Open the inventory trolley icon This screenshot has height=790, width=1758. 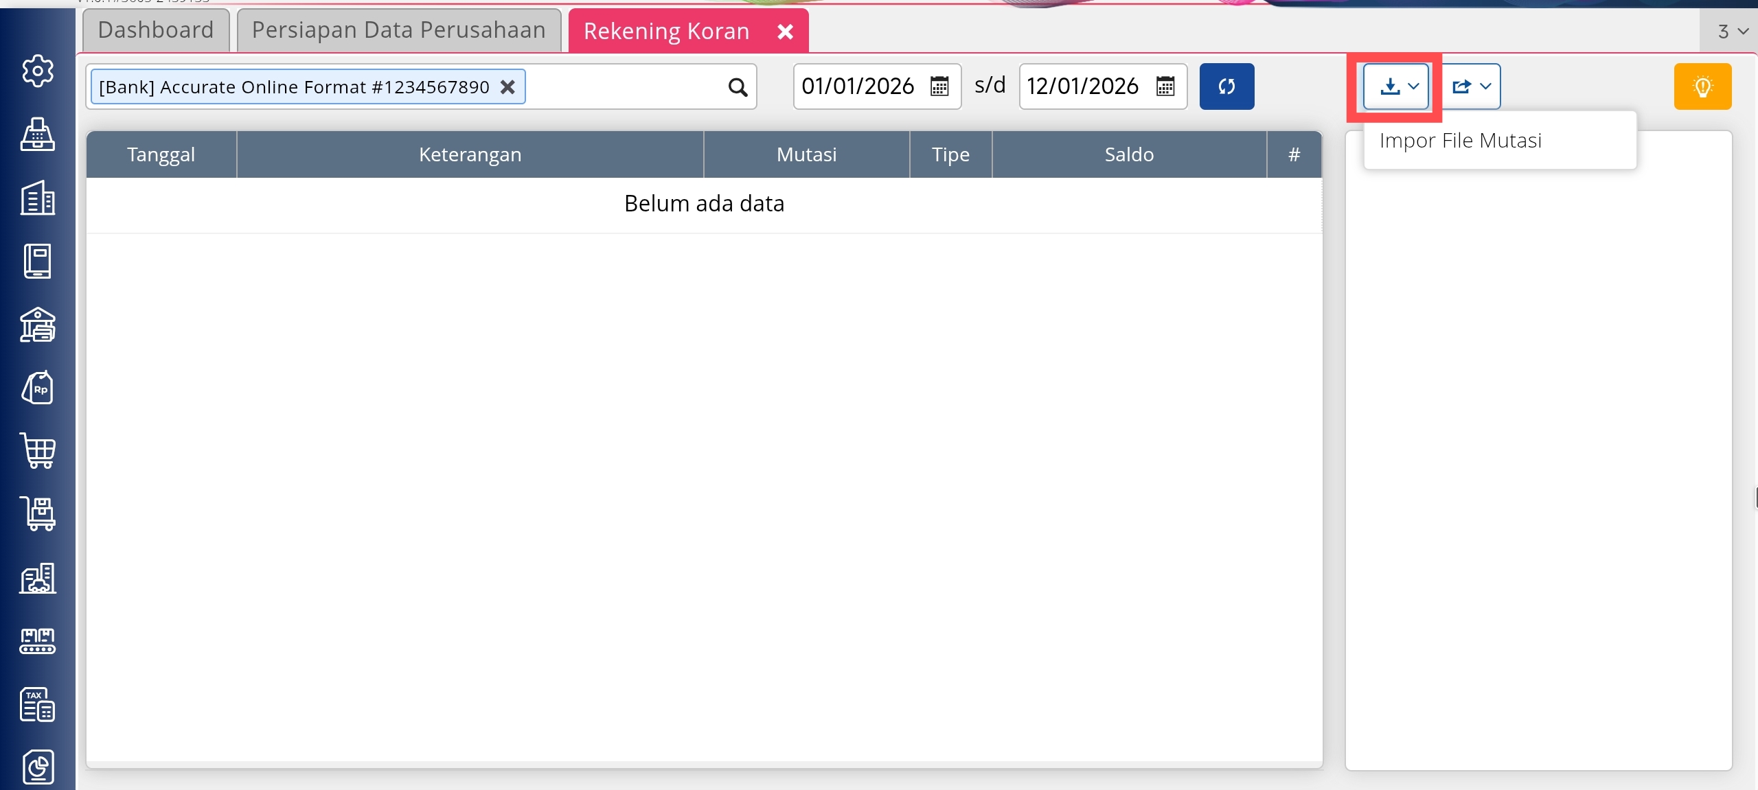[x=37, y=513]
